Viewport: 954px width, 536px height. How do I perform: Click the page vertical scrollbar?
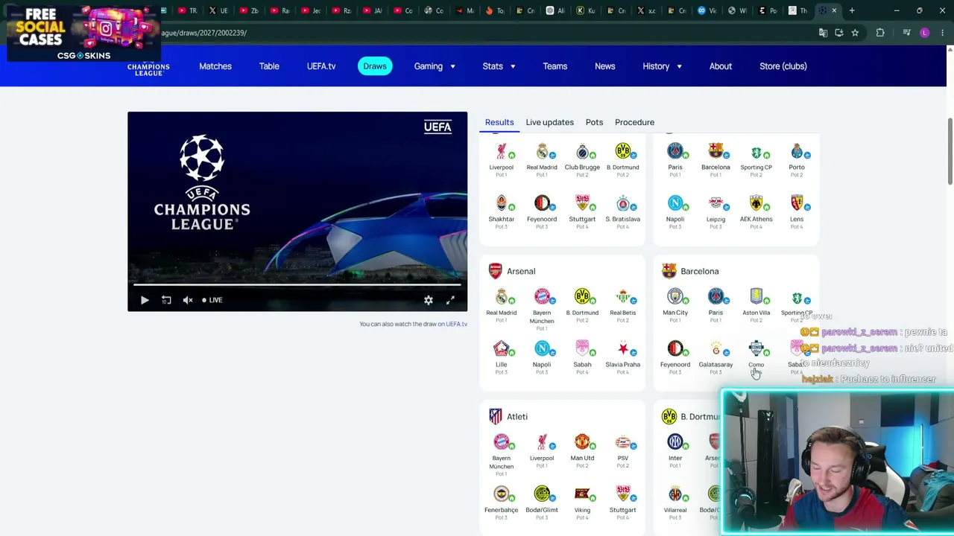point(950,151)
